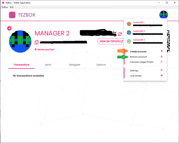Click the pink arrow expand icon
Image resolution: width=179 pixels, height=143 pixels.
(x=9, y=28)
